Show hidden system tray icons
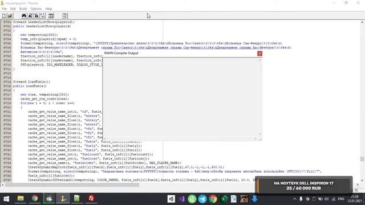The height and width of the screenshot is (205, 365). coord(294,199)
